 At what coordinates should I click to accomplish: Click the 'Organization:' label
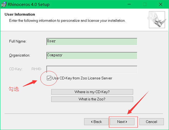coord(20,55)
